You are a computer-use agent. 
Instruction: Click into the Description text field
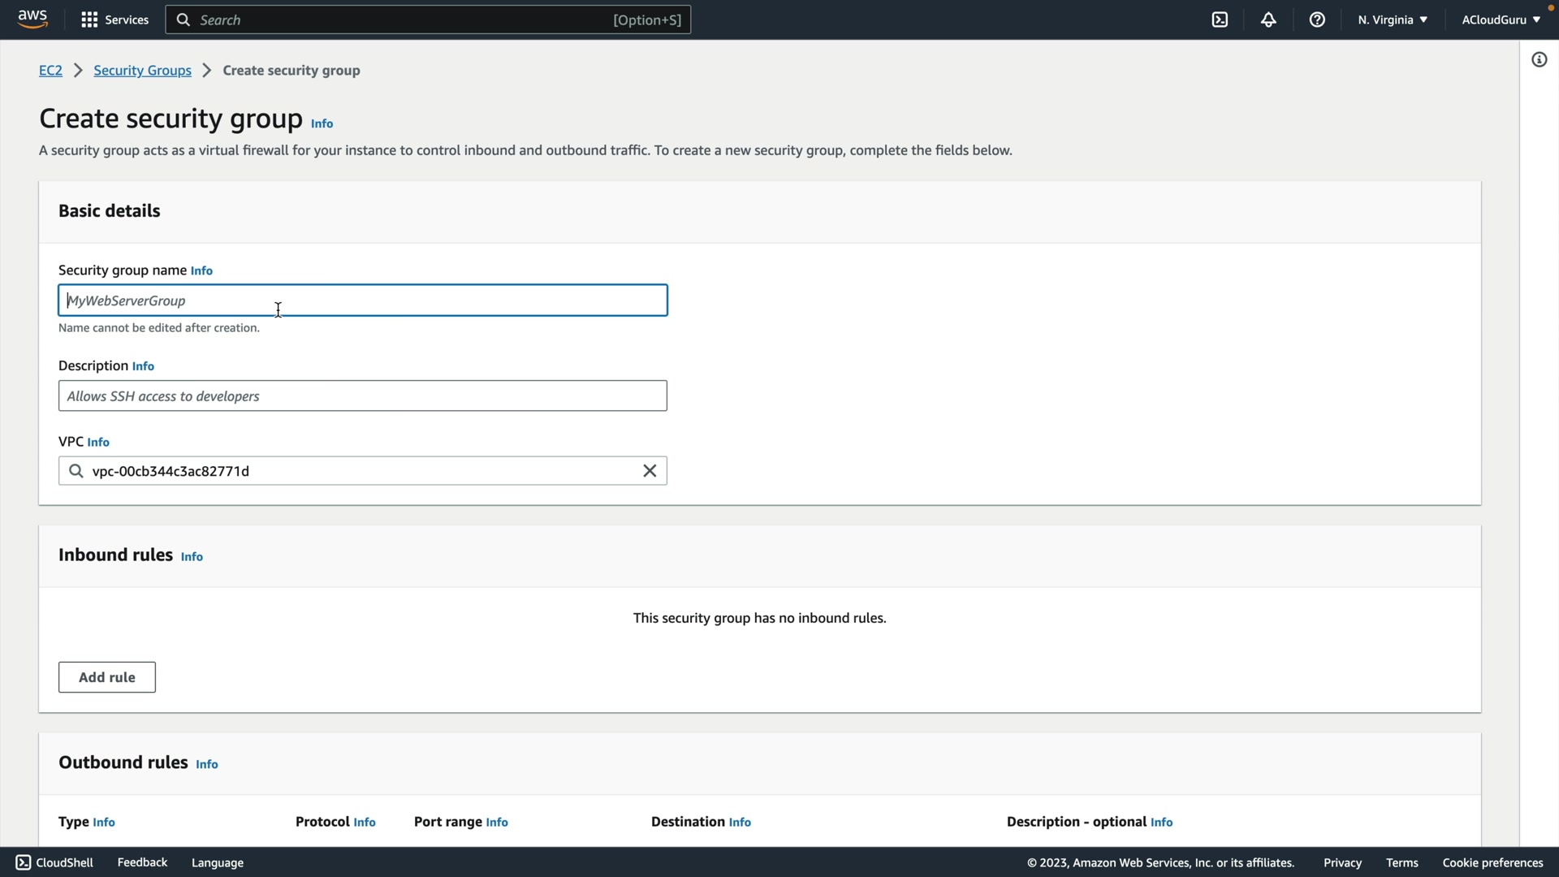point(362,396)
